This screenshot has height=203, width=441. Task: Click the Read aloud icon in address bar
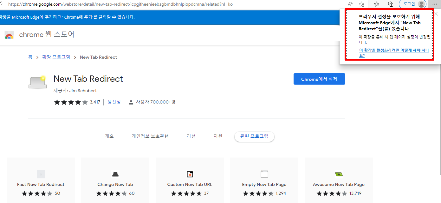pos(350,4)
